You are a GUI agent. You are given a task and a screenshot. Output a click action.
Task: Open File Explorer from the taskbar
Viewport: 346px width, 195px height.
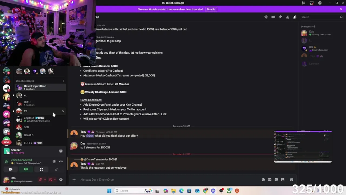coord(174,191)
